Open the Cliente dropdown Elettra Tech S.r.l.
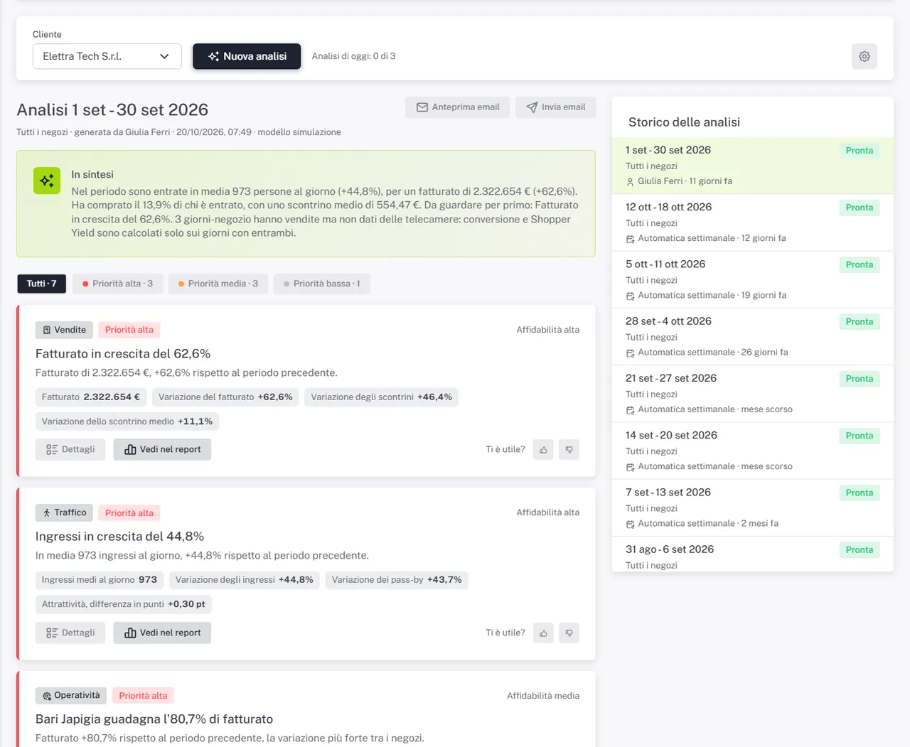 [x=107, y=56]
